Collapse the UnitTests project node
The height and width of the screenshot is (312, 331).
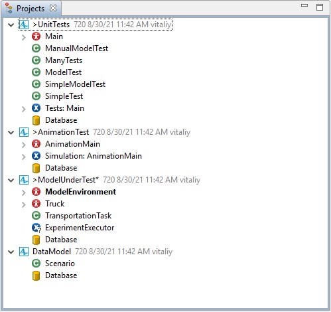coord(11,25)
